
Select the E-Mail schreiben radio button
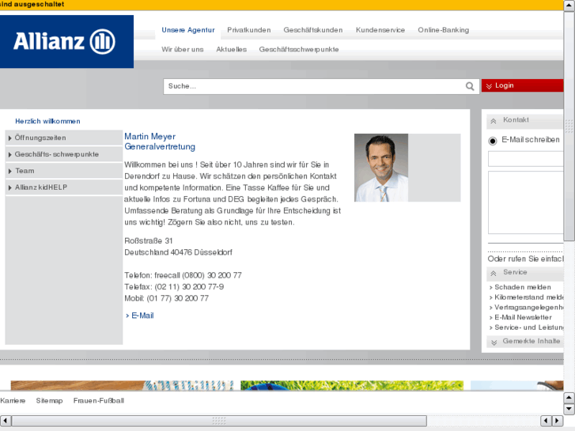pos(494,141)
